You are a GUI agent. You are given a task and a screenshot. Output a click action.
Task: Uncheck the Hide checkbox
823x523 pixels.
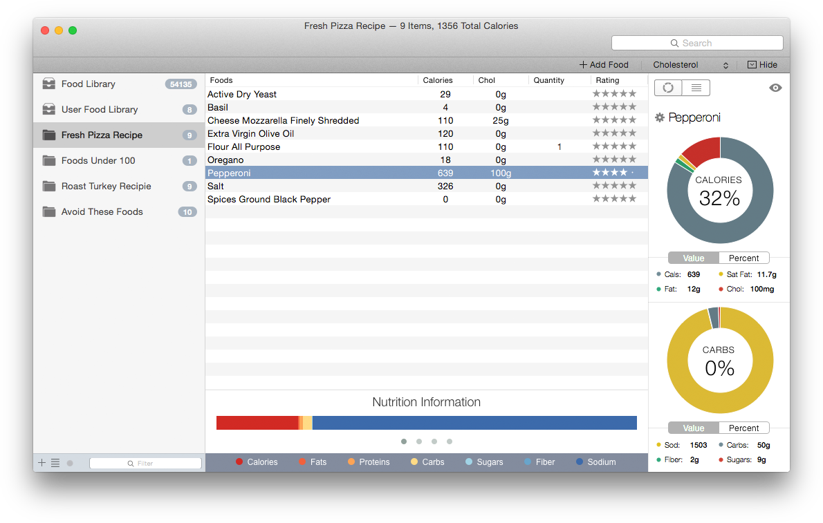(753, 64)
